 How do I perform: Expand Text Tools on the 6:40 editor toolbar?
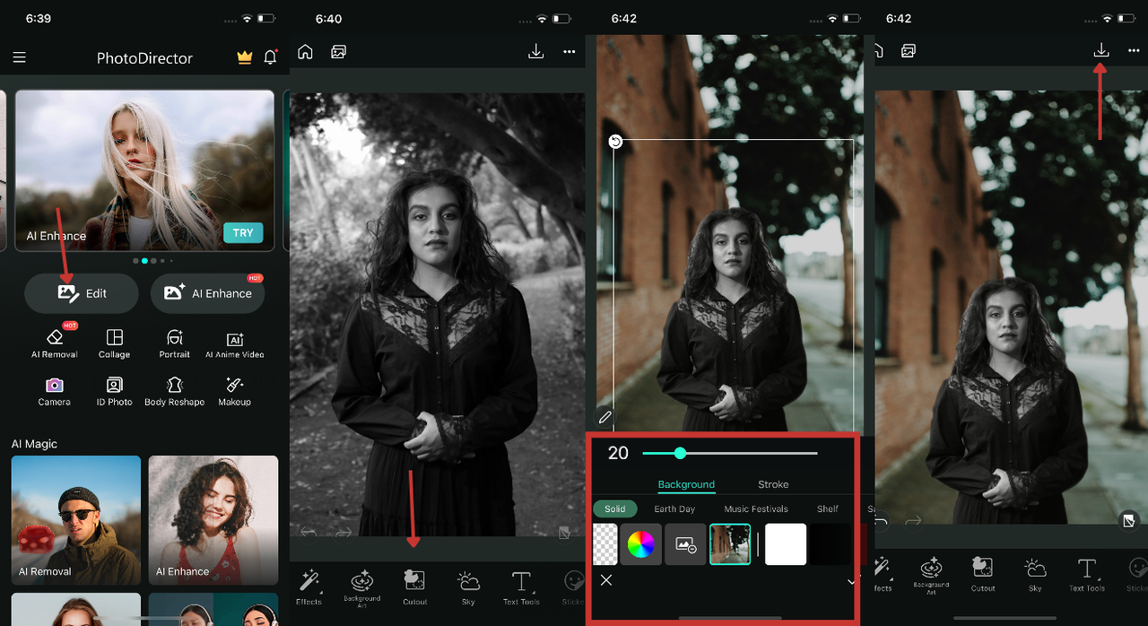pos(521,587)
